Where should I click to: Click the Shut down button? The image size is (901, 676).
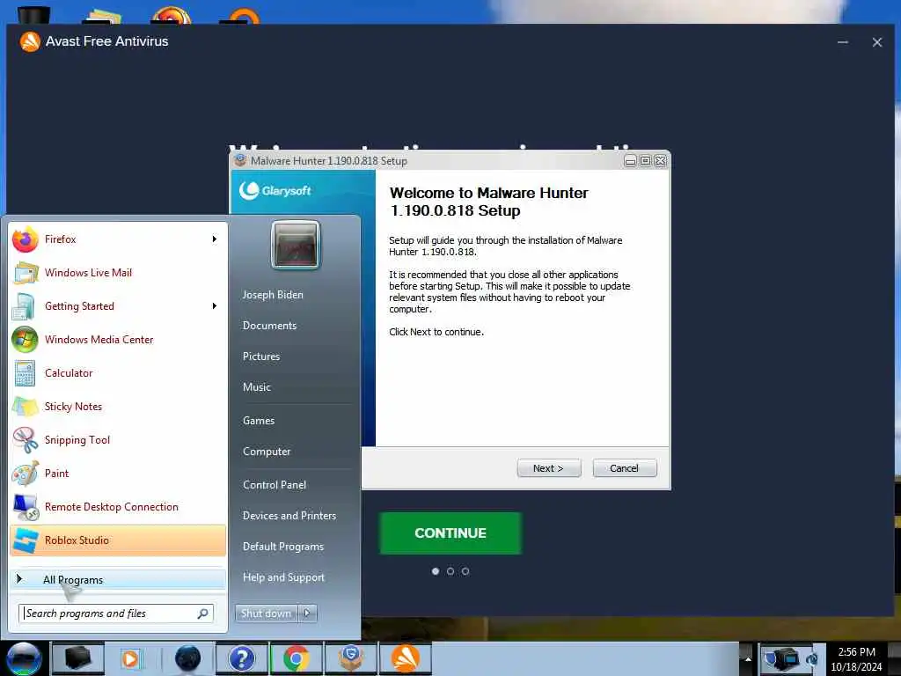click(267, 614)
